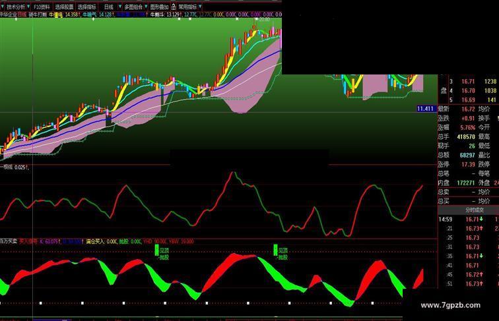This screenshot has height=321, width=499.
Task: Click the 换手 label in quote panel
Action: point(484,119)
